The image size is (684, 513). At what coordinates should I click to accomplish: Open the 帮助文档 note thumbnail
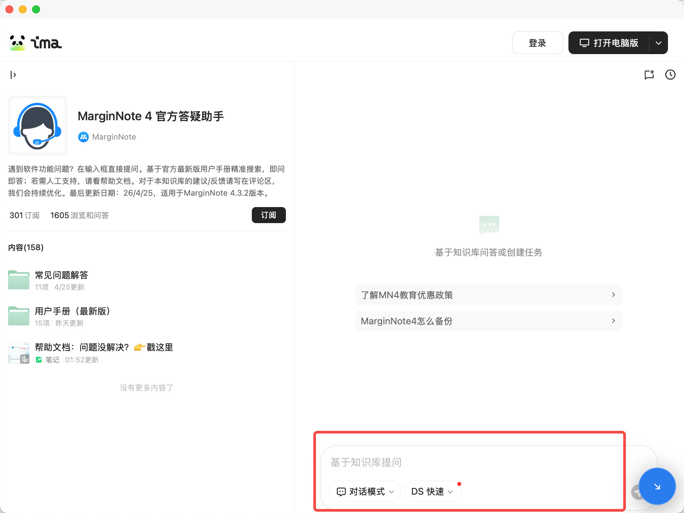19,353
